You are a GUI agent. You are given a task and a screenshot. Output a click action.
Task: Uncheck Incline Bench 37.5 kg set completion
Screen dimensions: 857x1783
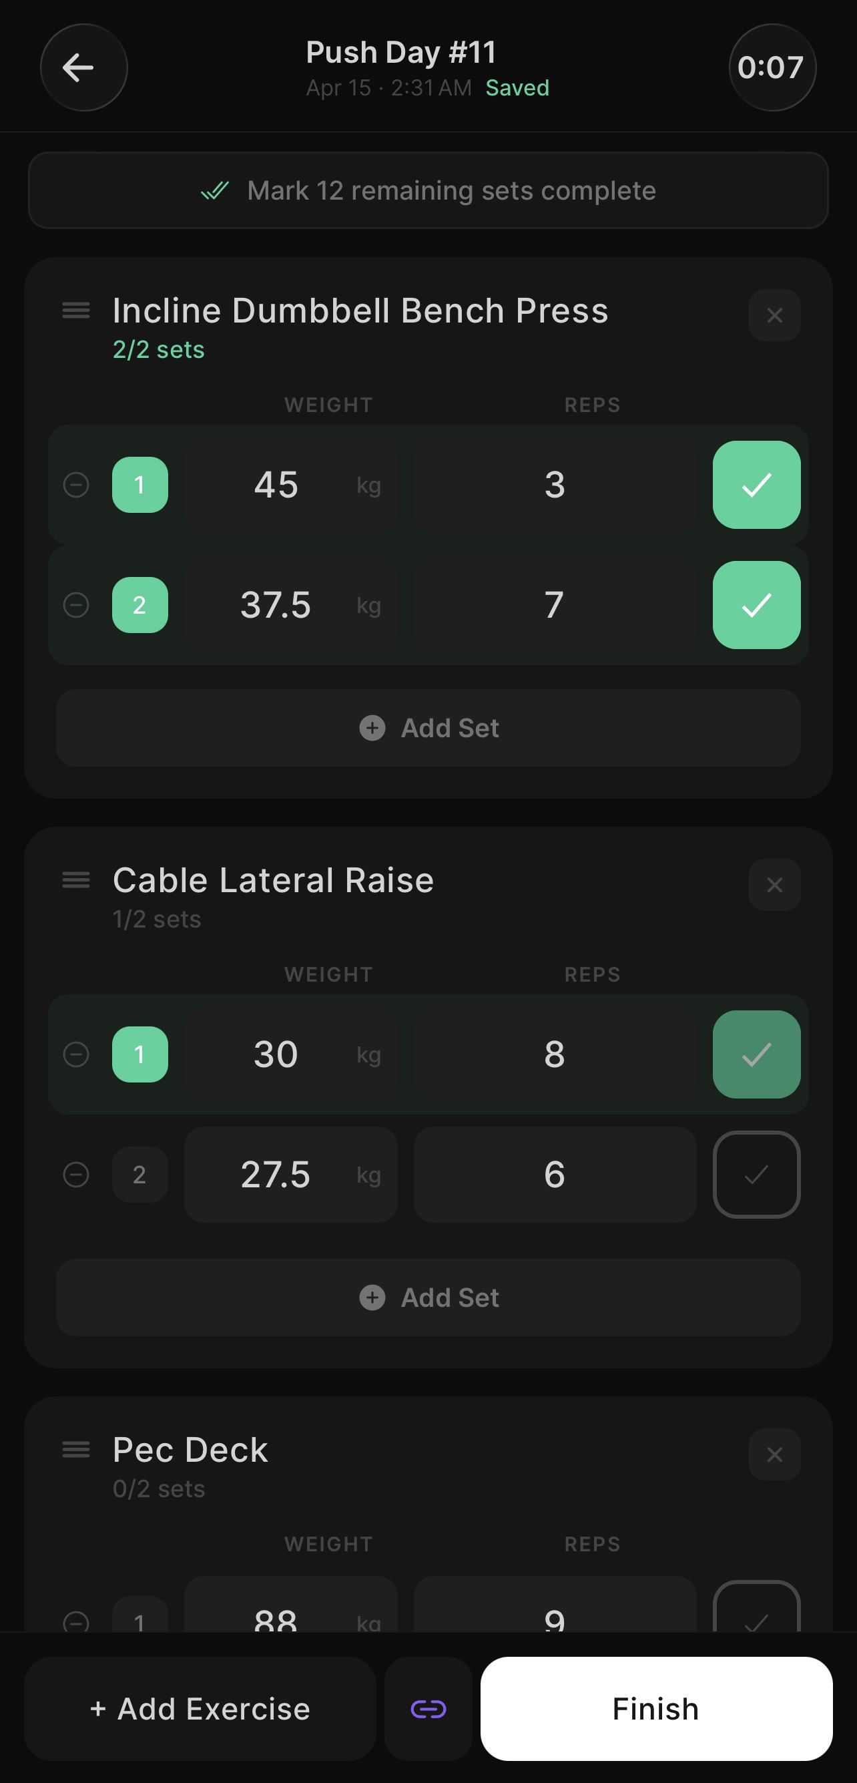(x=756, y=605)
